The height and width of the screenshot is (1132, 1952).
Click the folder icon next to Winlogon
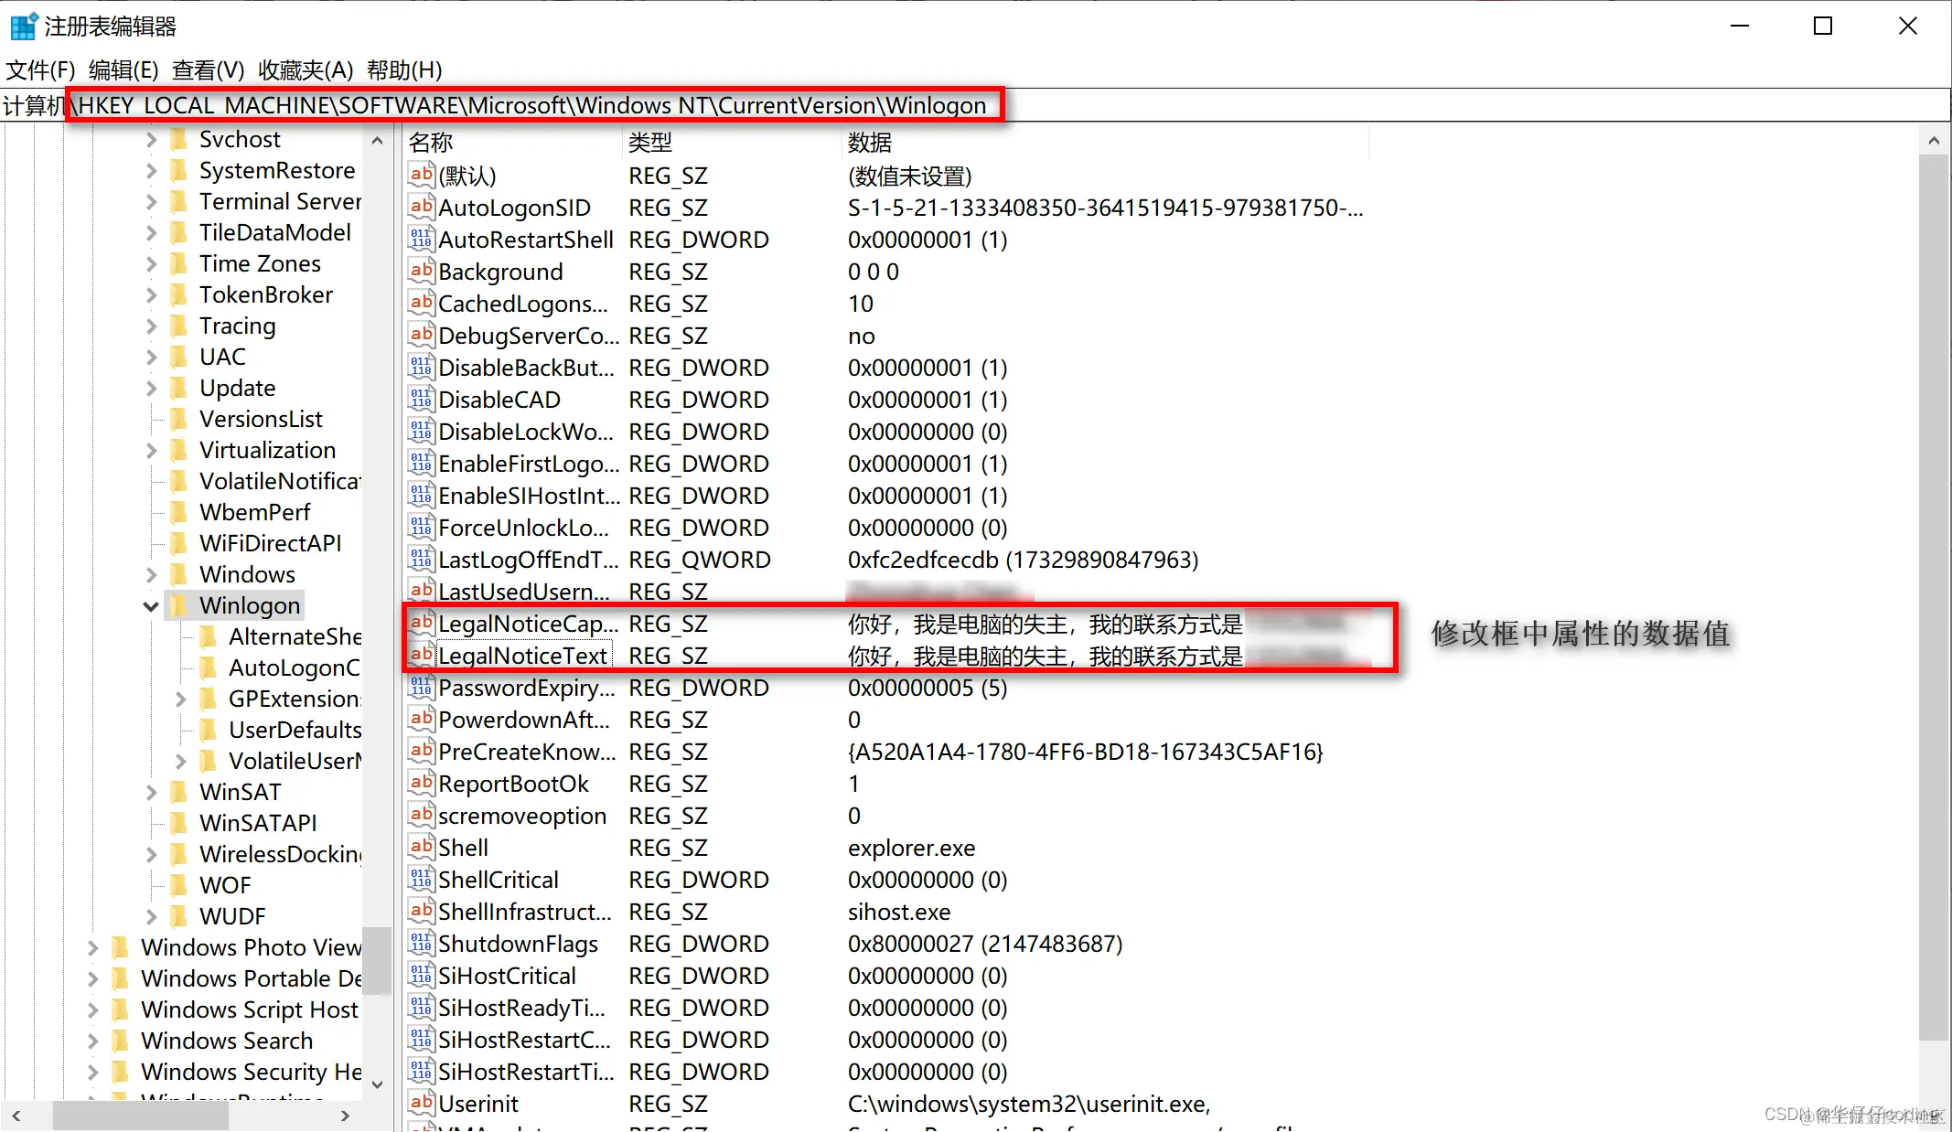[x=179, y=605]
